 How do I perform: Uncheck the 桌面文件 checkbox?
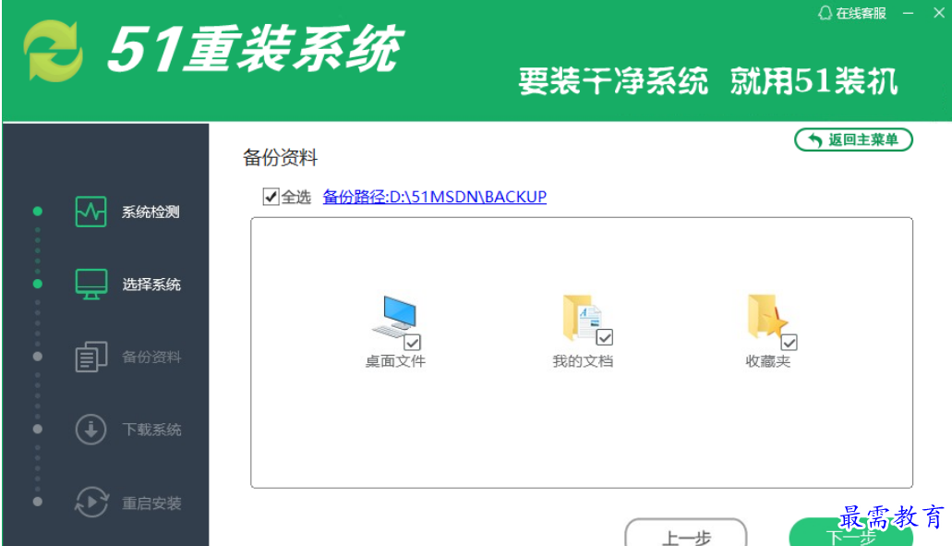(412, 343)
